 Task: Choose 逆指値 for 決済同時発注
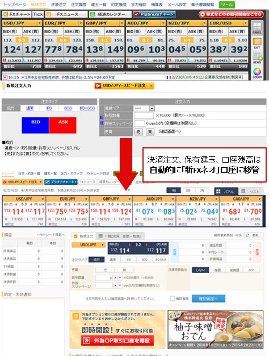(x=234, y=270)
